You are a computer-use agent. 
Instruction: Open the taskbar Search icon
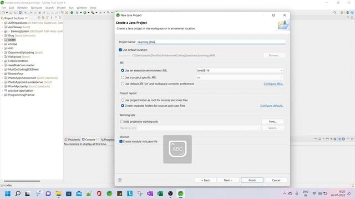[18, 193]
